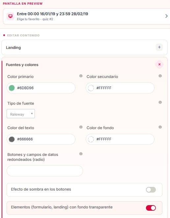The height and width of the screenshot is (218, 170).
Task: Click the rounded radius input field
Action: pyautogui.click(x=45, y=171)
